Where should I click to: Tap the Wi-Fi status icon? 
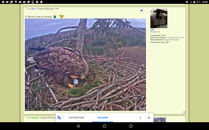[187, 2]
